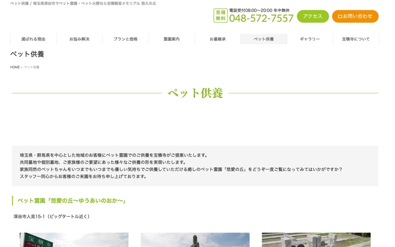Click the line starting 共同墓地や個別墓地
395x247 pixels.
coord(103,163)
